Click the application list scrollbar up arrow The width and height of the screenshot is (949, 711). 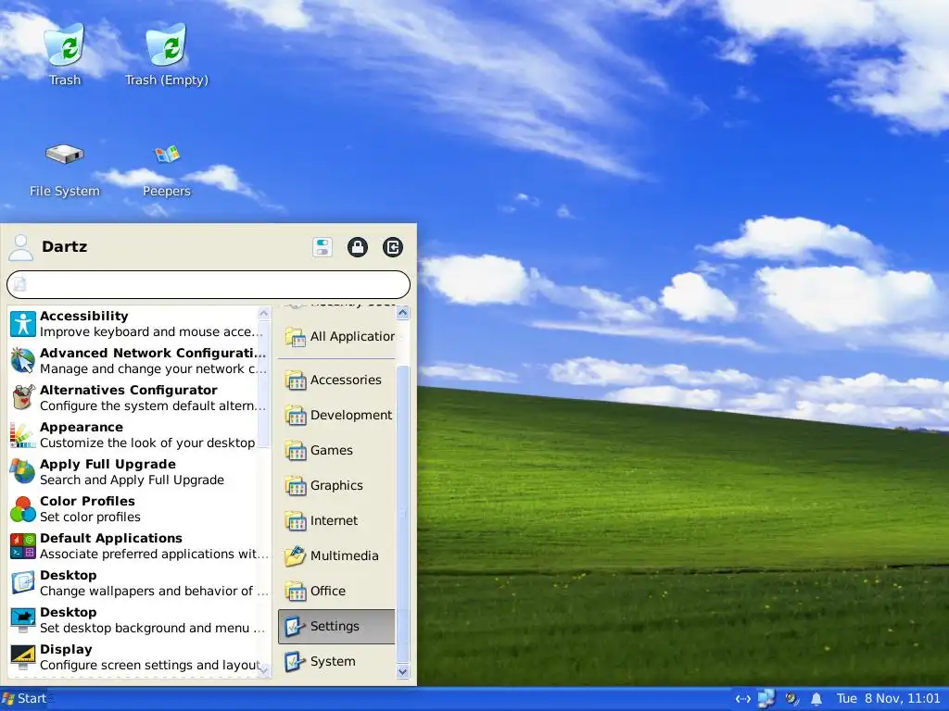263,313
